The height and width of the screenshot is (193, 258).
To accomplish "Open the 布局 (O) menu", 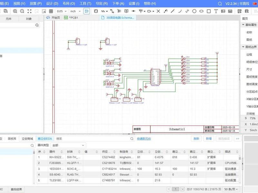I will (69, 4).
